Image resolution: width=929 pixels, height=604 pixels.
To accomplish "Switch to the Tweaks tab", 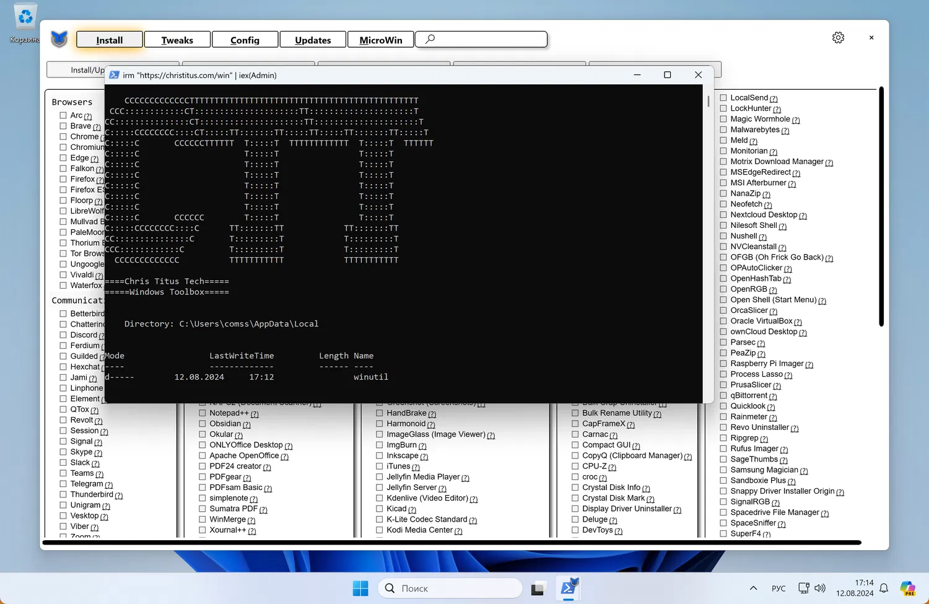I will coord(177,40).
